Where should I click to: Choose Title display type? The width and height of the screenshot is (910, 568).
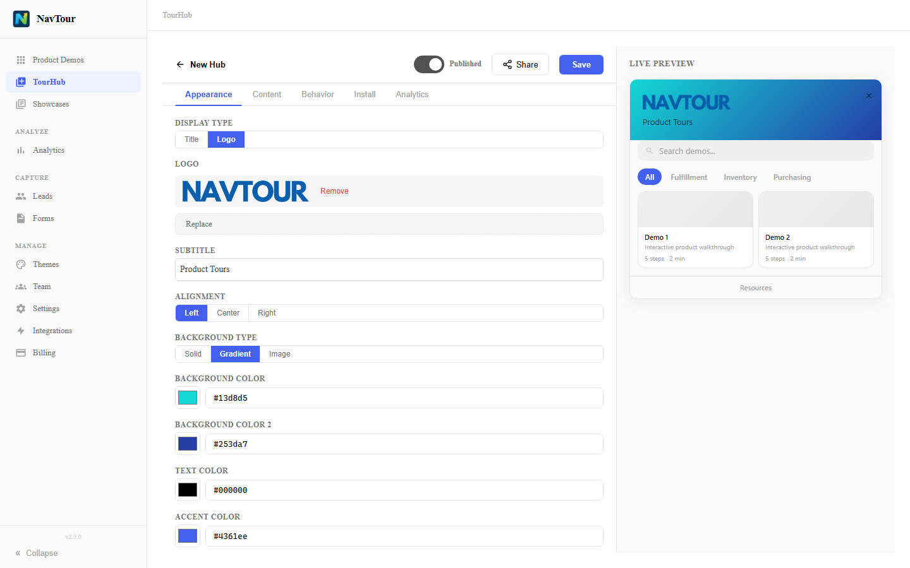[x=191, y=139]
